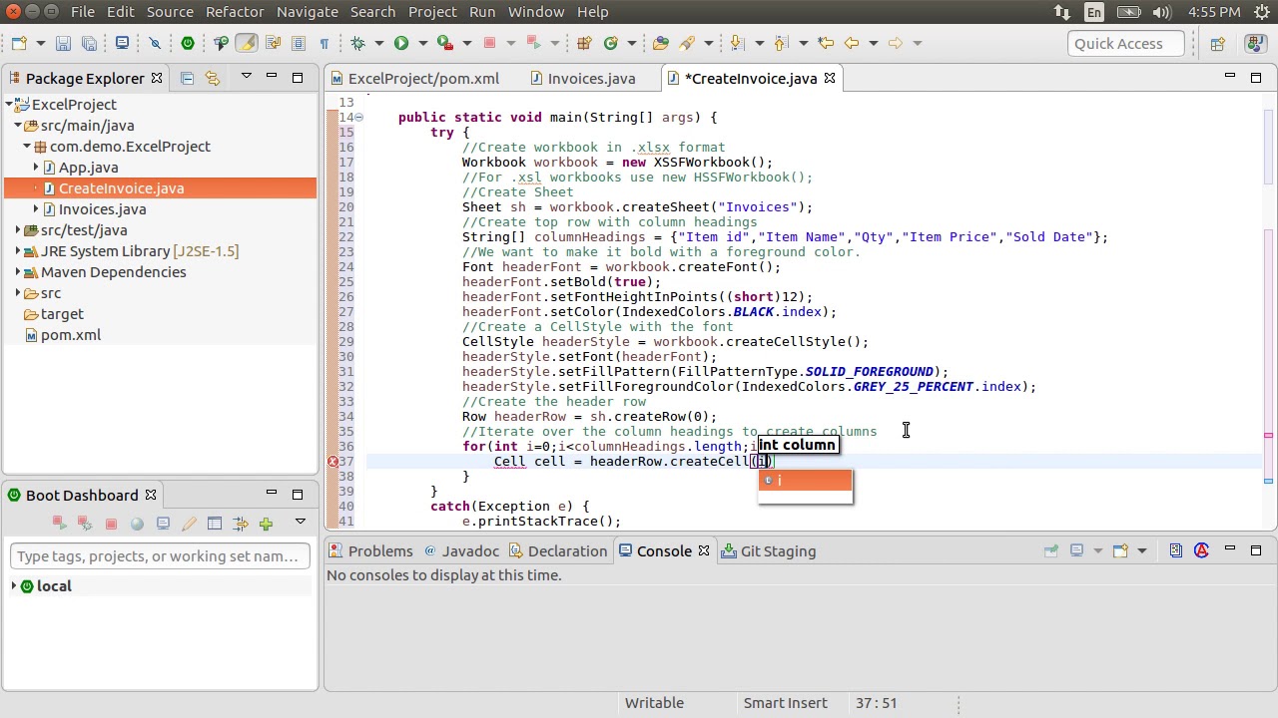Open the Run button dropdown arrow

point(422,43)
